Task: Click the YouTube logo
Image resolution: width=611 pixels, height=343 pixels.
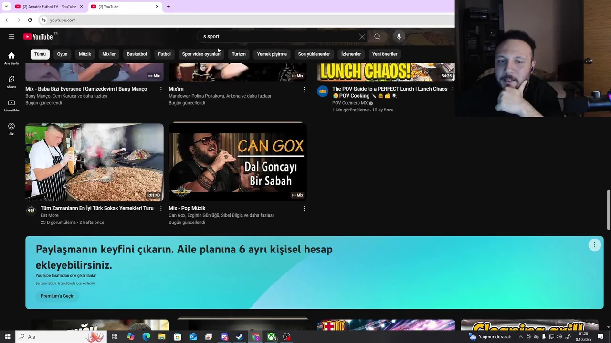Action: click(38, 37)
